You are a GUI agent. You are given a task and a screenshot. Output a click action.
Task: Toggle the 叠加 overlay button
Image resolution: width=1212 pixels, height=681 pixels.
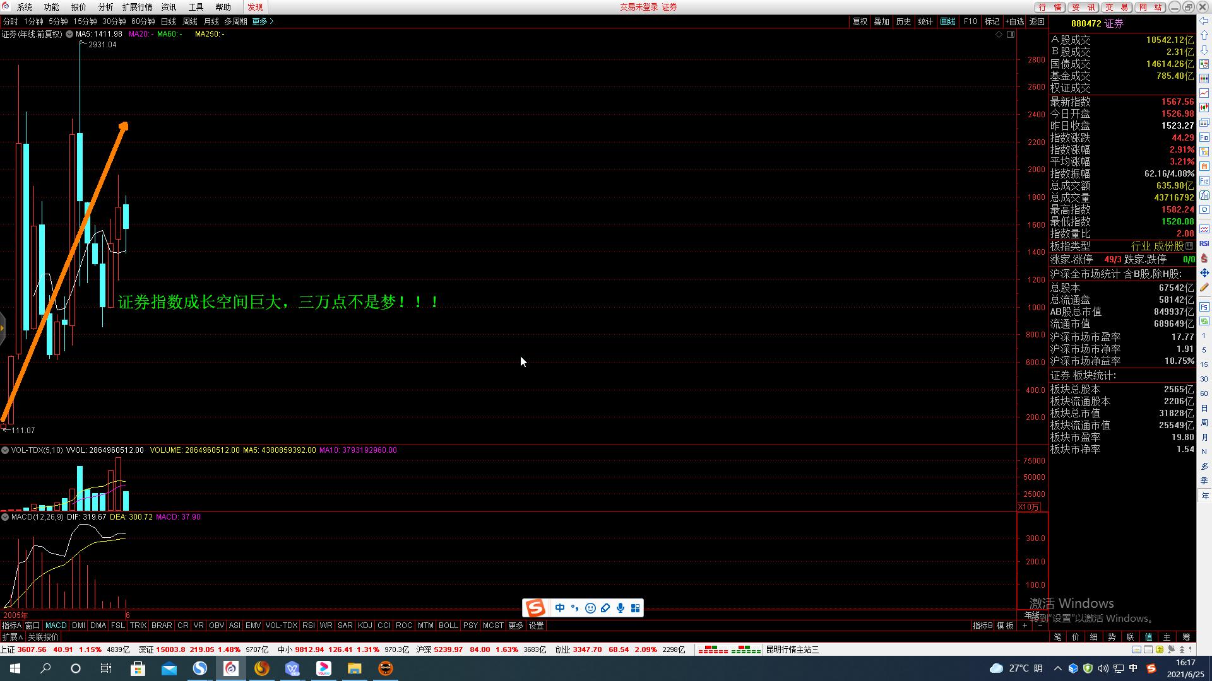tap(881, 21)
